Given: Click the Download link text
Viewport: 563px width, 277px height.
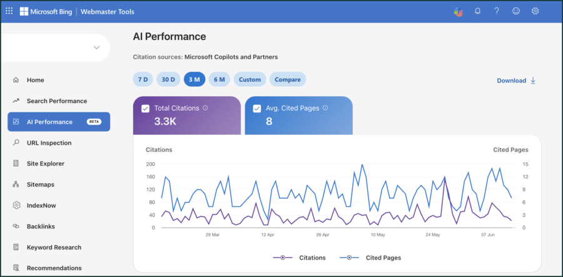Looking at the screenshot, I should (511, 80).
